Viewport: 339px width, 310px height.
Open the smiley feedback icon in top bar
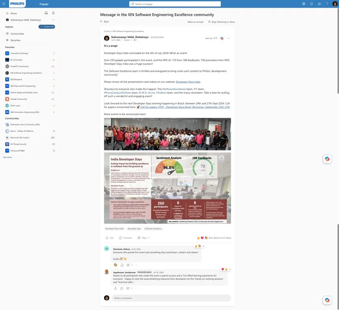[311, 4]
